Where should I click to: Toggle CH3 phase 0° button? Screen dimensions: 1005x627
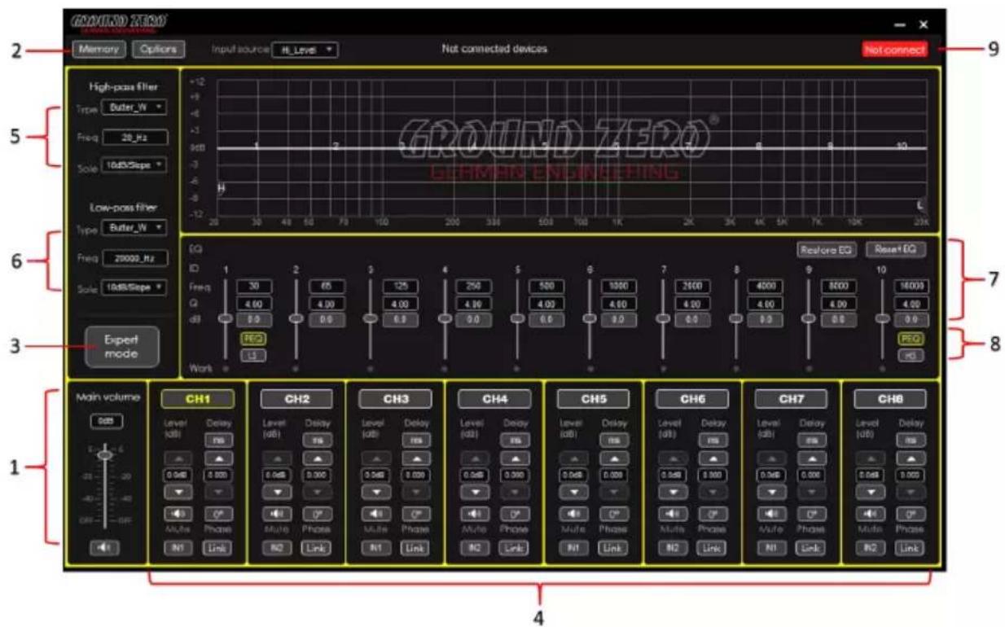[415, 515]
